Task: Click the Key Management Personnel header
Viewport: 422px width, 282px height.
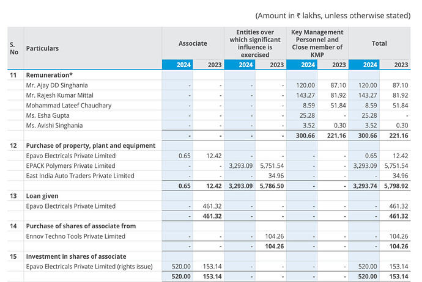Action: coord(317,43)
